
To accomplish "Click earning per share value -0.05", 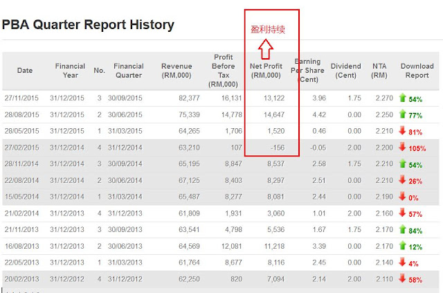I will point(318,148).
